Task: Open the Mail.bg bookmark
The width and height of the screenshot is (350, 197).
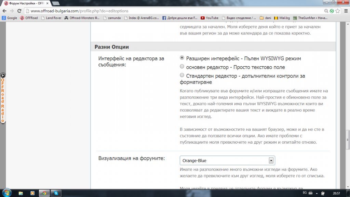Action: (x=282, y=18)
